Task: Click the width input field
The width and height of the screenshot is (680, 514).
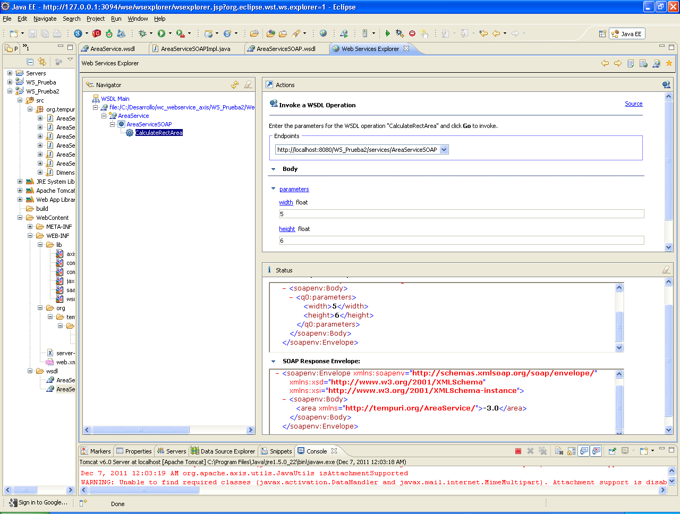Action: point(462,214)
